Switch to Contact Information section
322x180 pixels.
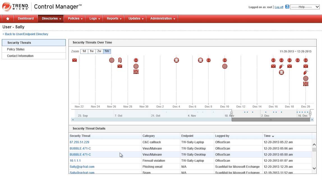pos(34,56)
